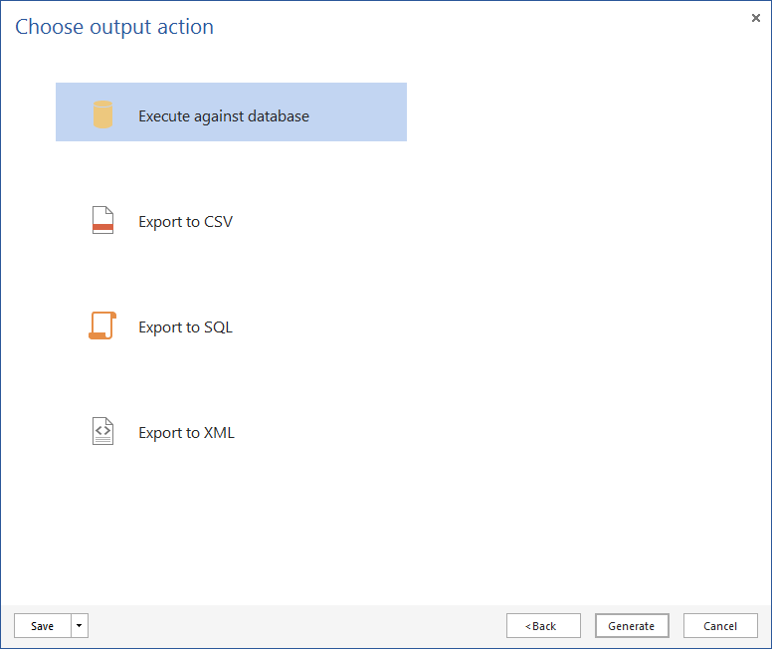Select the Execute against database option text
The height and width of the screenshot is (649, 772).
(x=224, y=116)
